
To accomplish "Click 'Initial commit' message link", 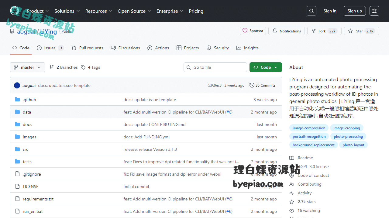I will [x=136, y=187].
